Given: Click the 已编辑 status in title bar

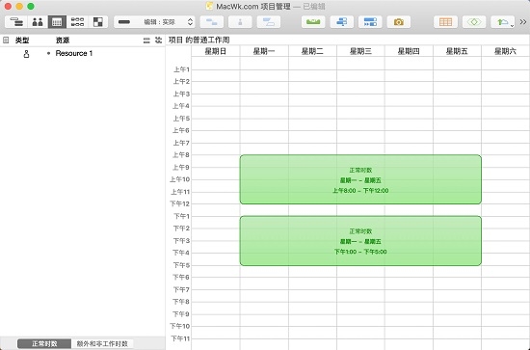Looking at the screenshot, I should tap(314, 7).
